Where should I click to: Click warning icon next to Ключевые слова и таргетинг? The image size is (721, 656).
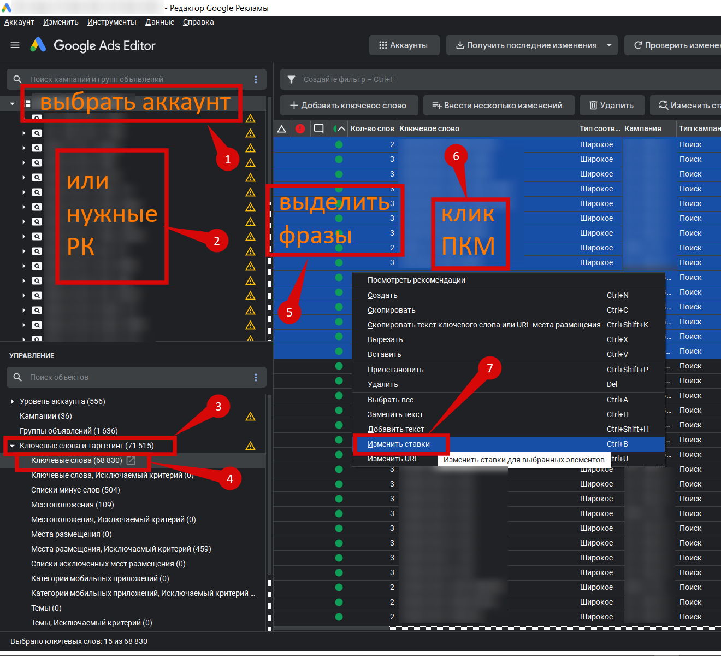click(x=251, y=446)
